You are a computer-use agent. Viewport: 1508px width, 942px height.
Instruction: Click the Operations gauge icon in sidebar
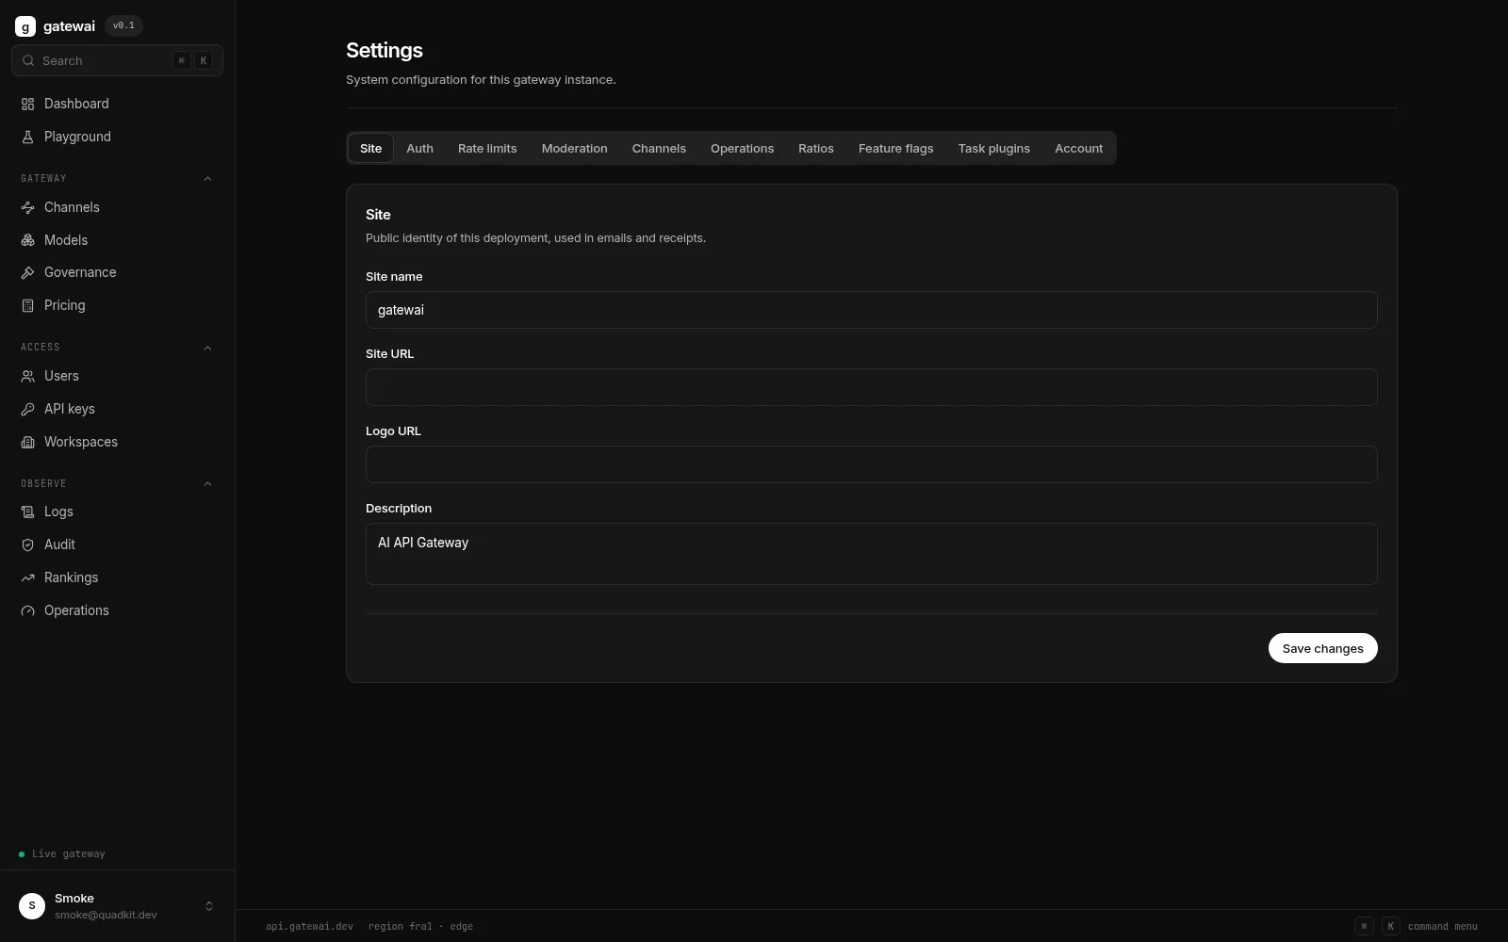coord(28,610)
